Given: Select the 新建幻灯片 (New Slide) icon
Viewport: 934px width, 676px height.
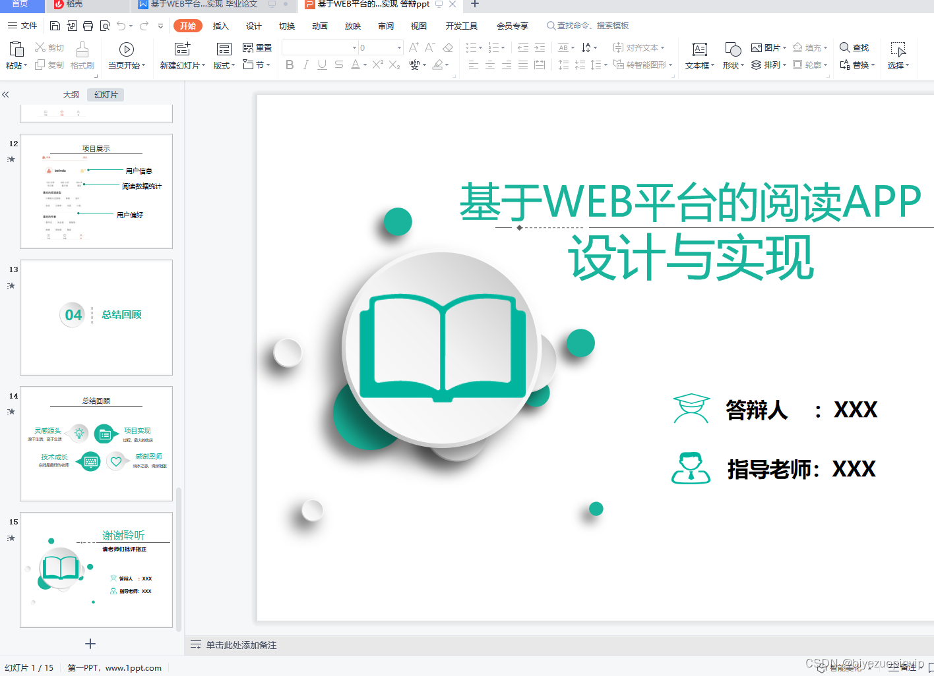Looking at the screenshot, I should [181, 48].
